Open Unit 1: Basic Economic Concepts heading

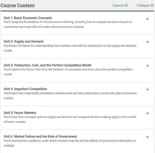point(28,18)
